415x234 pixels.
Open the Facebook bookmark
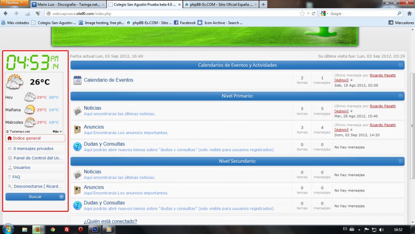tap(185, 23)
